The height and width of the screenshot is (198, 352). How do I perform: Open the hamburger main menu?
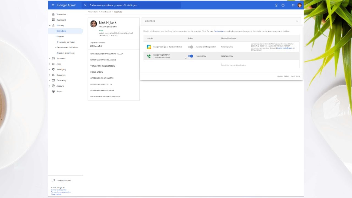click(53, 5)
